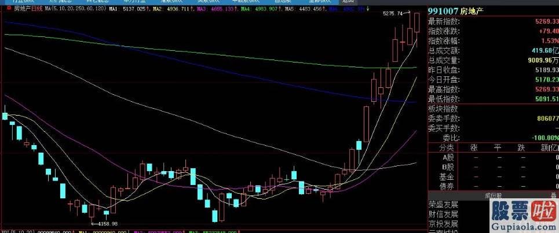The image size is (559, 233).
Task: Click the 5091.51 lowest index value
Action: [x=546, y=99]
